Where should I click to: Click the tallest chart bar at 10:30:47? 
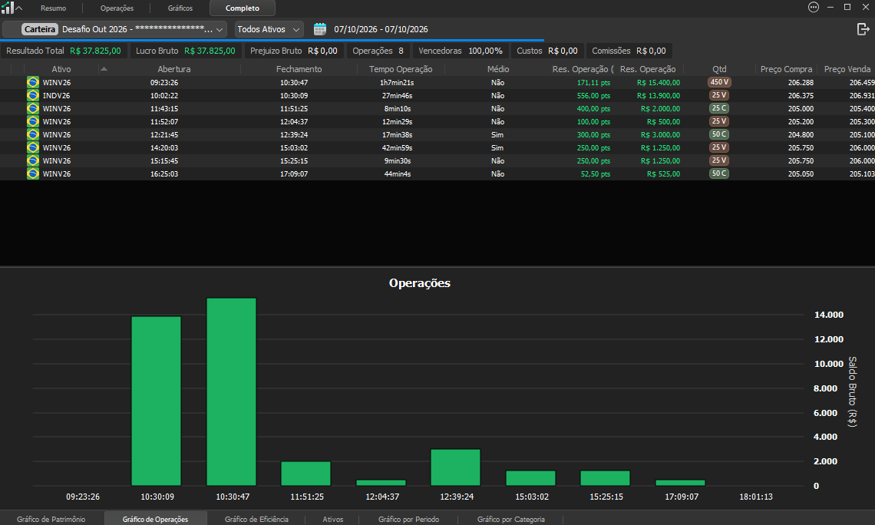point(232,391)
